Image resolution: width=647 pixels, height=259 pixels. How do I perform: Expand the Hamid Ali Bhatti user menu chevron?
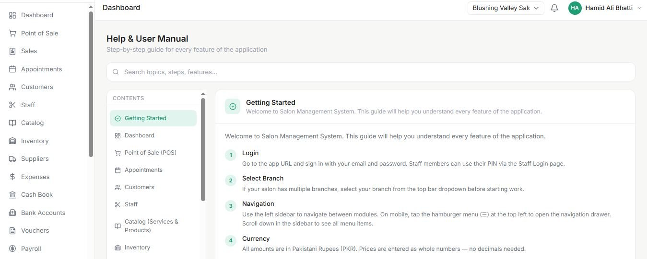coord(639,8)
